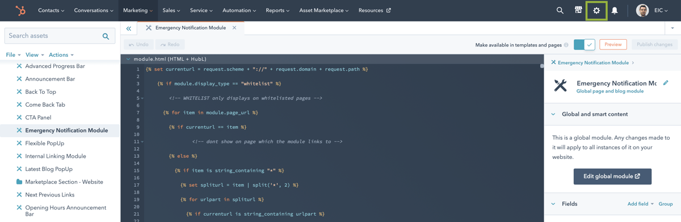Image resolution: width=681 pixels, height=222 pixels.
Task: Toggle Make available in templates and pages switch
Action: point(584,44)
